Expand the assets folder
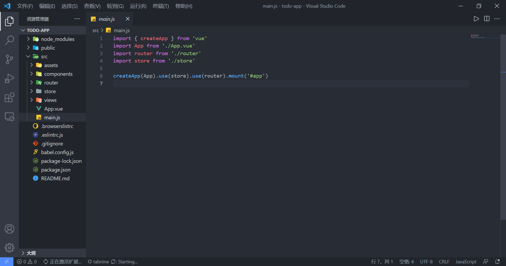 (52, 65)
